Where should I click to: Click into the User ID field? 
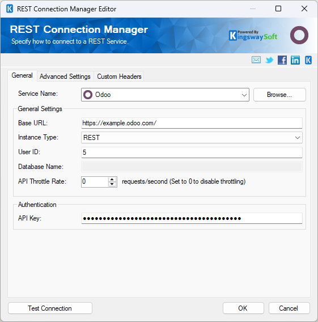(192, 152)
